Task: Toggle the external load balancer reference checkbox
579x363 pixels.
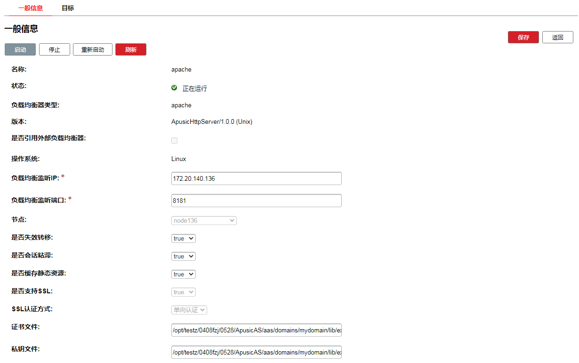Action: (175, 140)
